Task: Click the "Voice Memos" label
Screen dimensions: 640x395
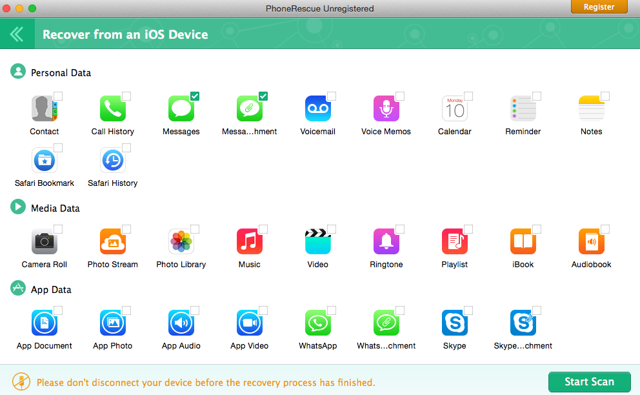Action: click(x=386, y=132)
